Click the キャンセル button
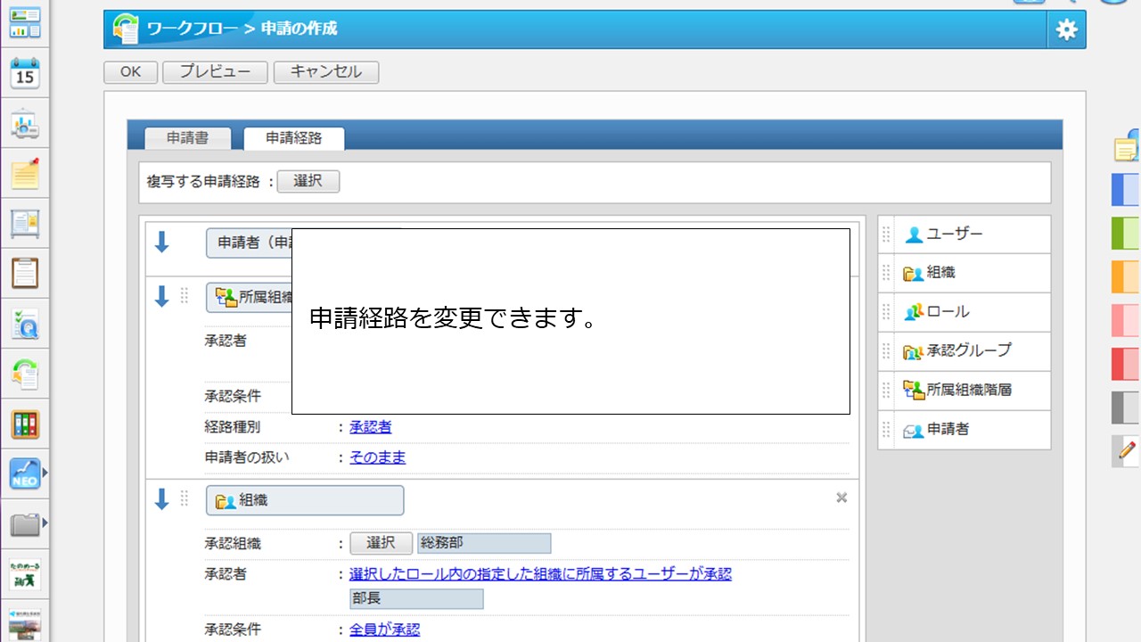Screen dimensions: 1141x642 tap(326, 72)
